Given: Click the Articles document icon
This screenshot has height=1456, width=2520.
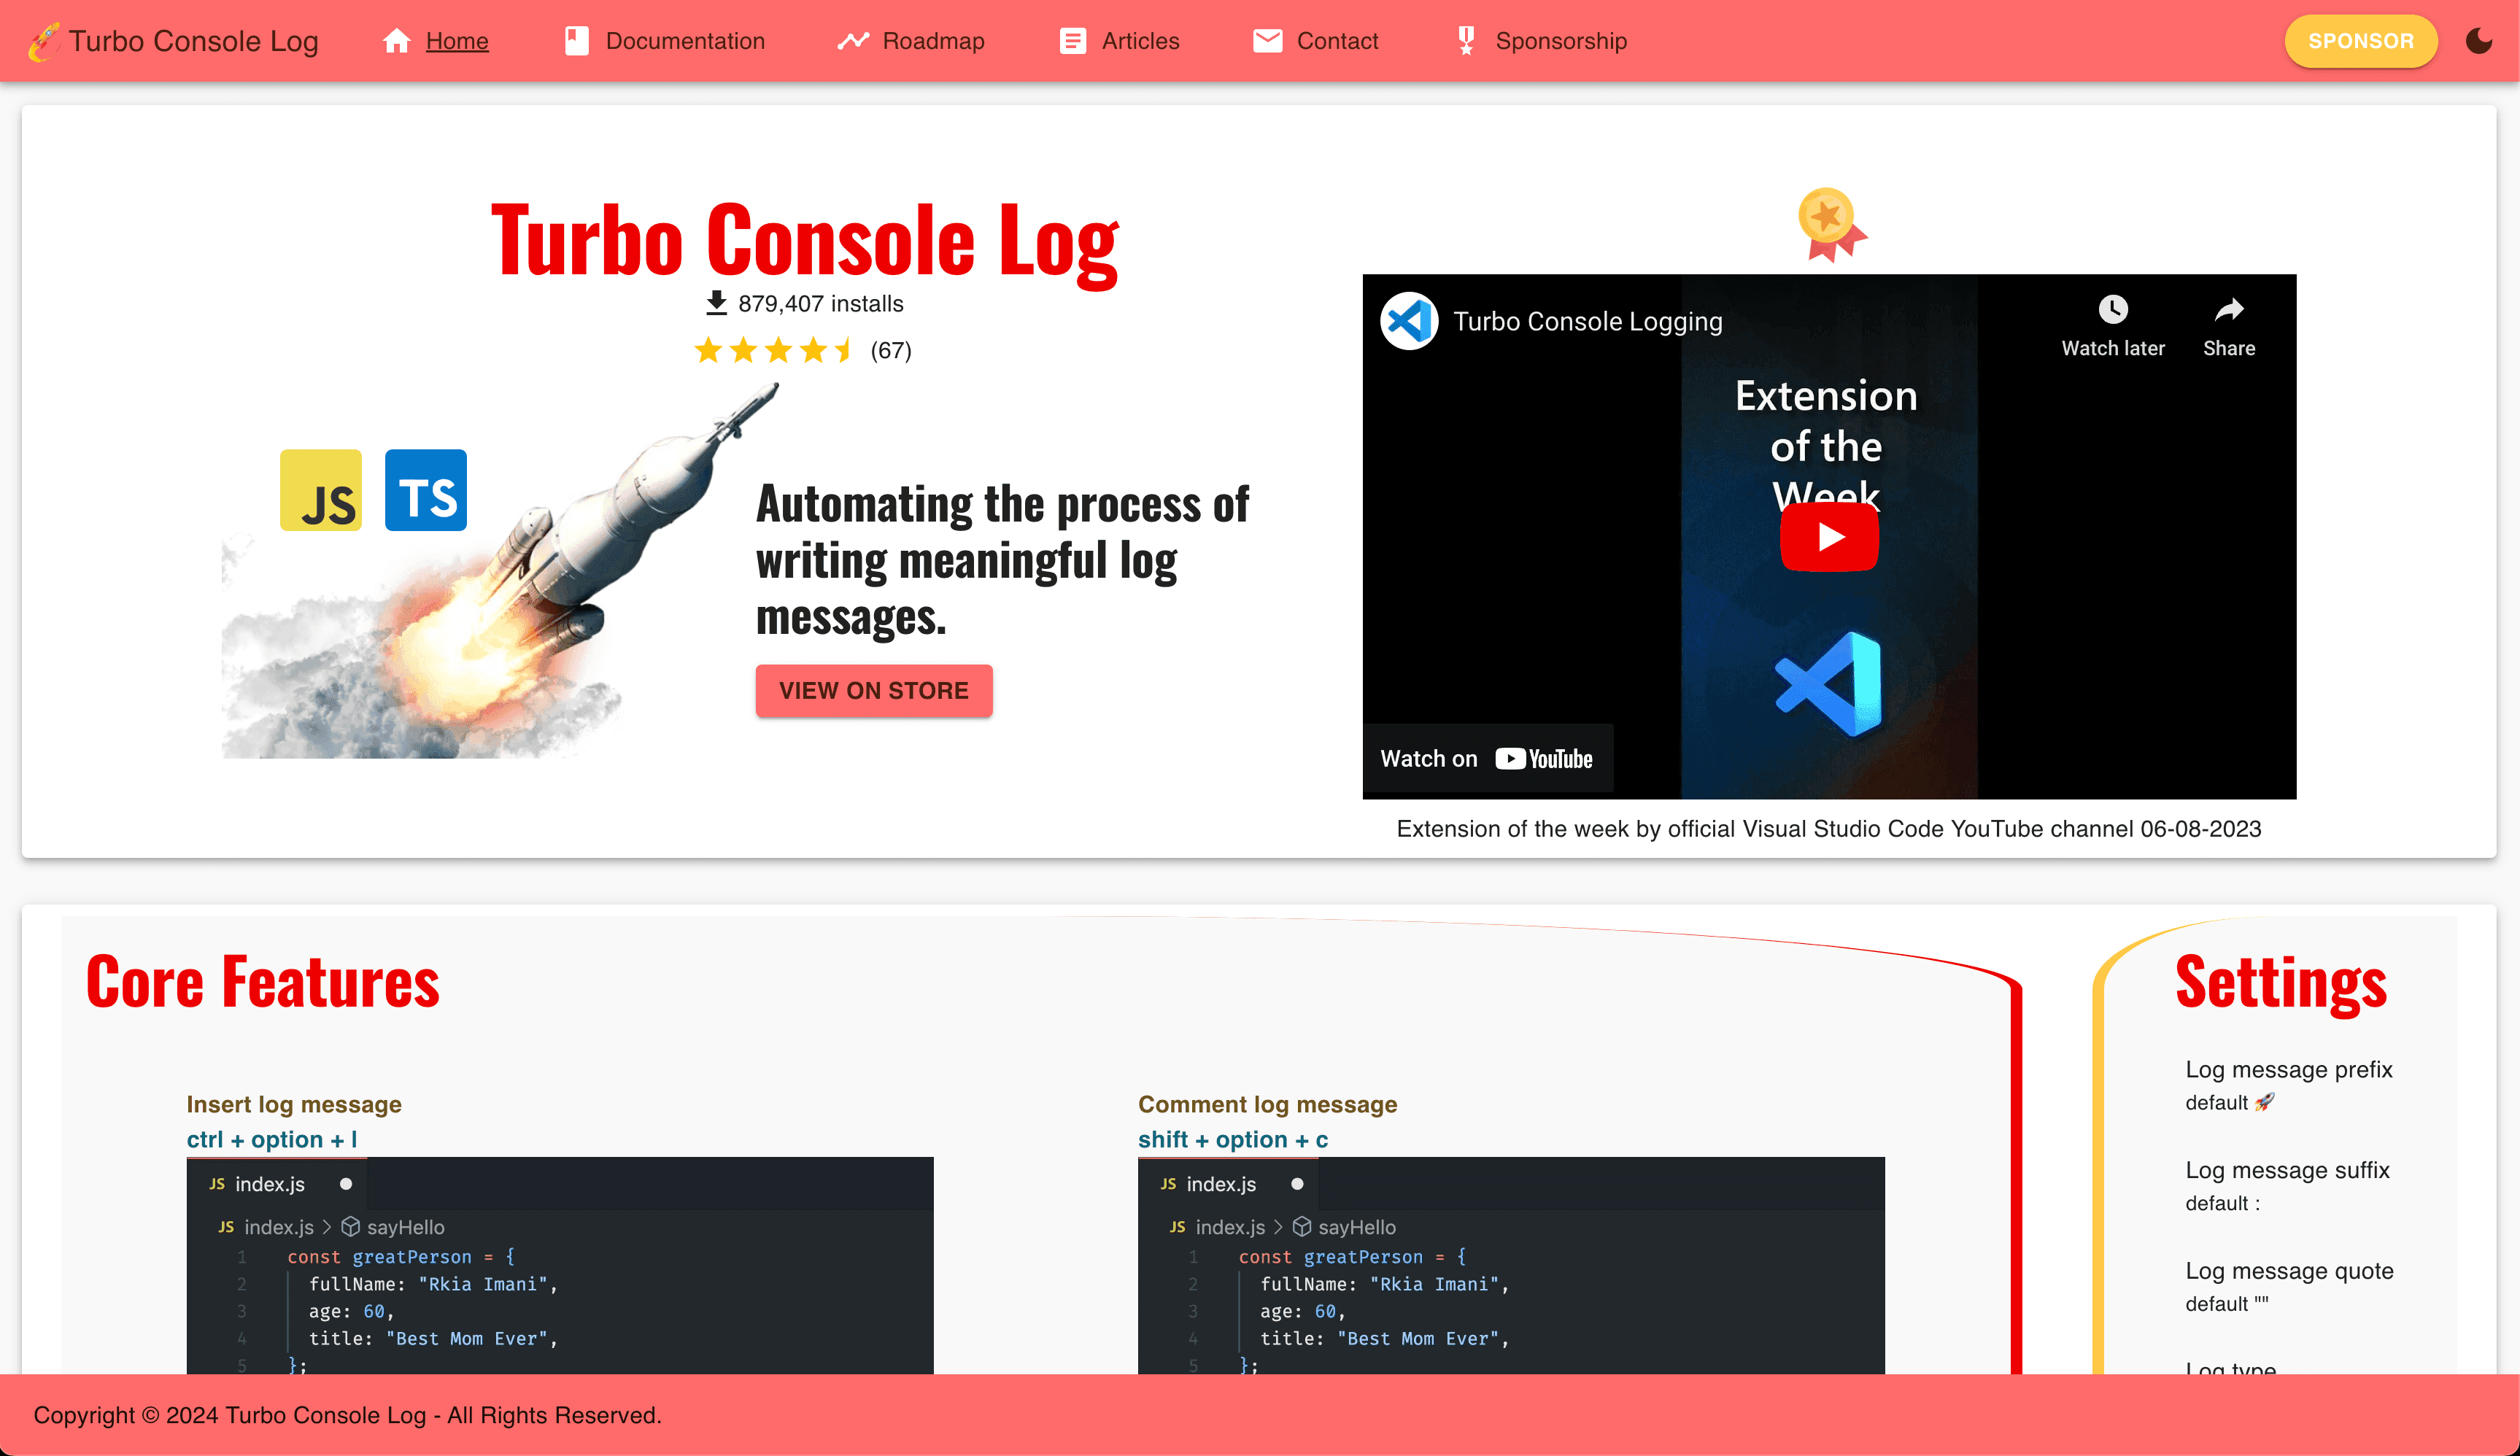Looking at the screenshot, I should 1072,41.
